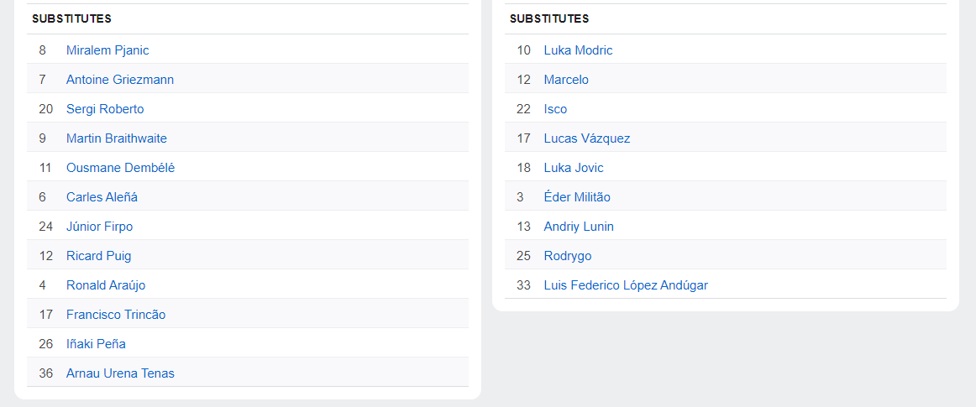Click Éder Militão name
Viewport: 976px width, 407px height.
click(x=577, y=197)
